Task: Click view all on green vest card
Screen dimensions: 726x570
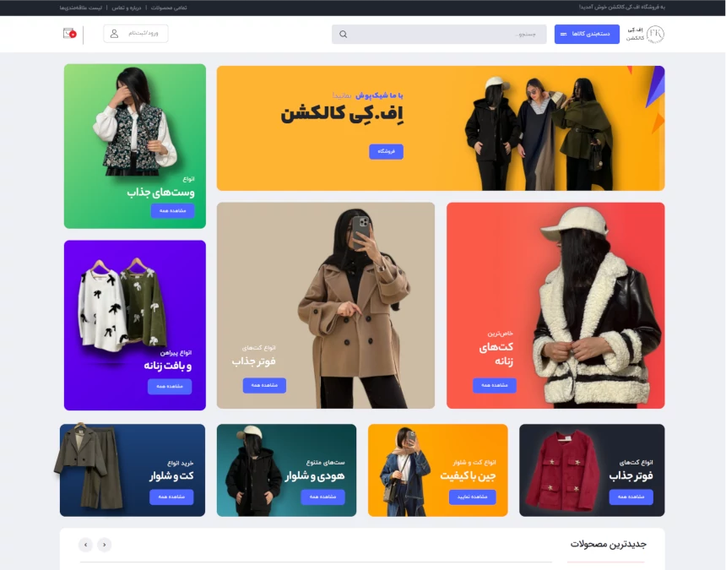Action: click(173, 210)
